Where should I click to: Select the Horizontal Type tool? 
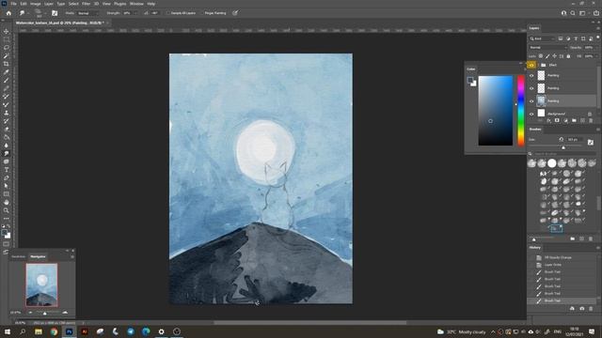[7, 170]
